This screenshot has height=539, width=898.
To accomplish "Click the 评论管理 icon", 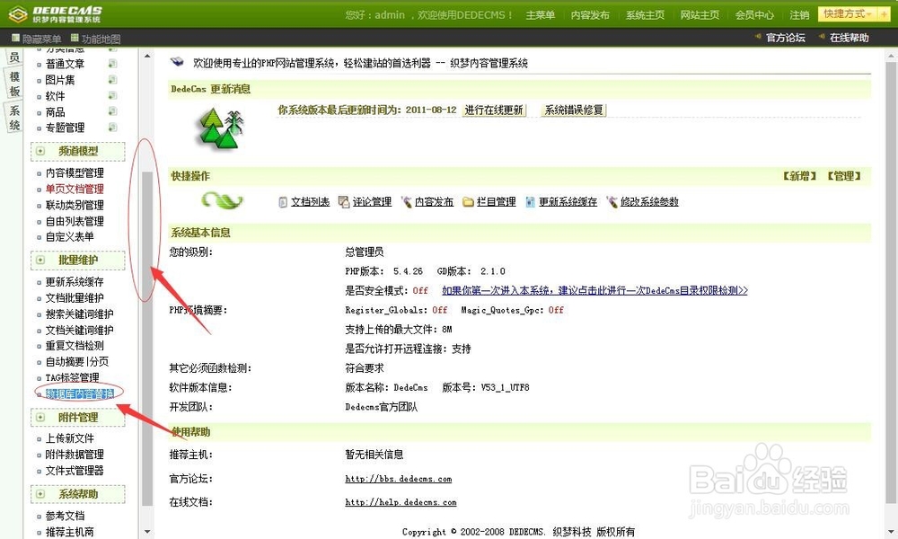I will click(344, 201).
